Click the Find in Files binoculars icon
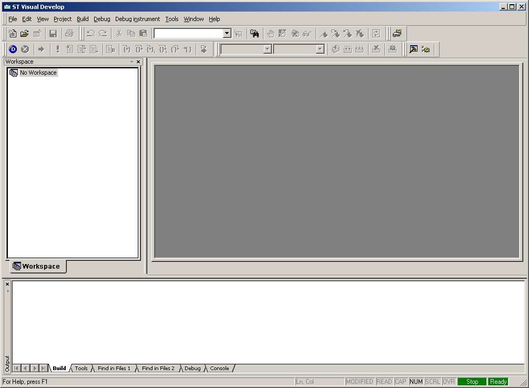 [255, 34]
